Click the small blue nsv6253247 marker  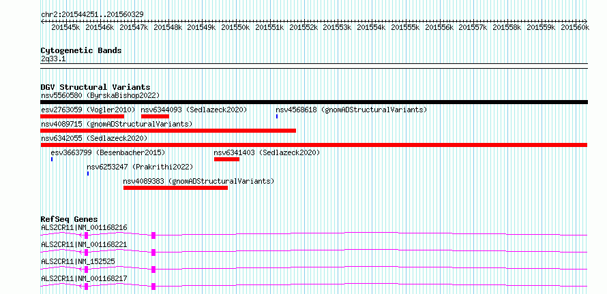click(88, 174)
